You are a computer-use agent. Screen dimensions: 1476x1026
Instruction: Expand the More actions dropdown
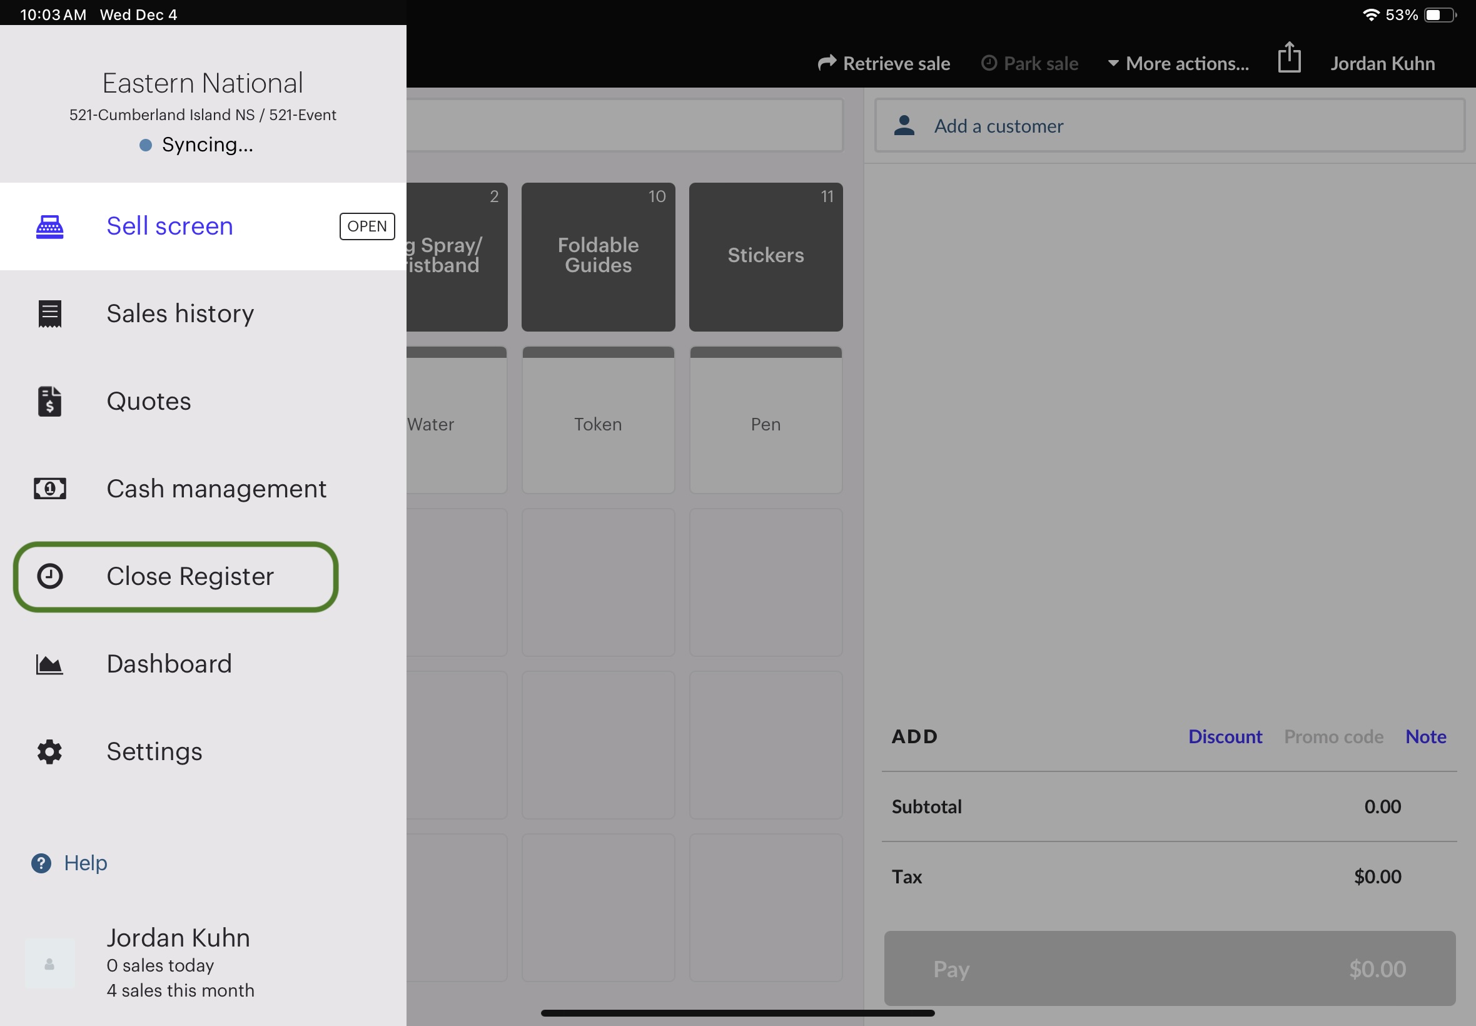tap(1178, 64)
